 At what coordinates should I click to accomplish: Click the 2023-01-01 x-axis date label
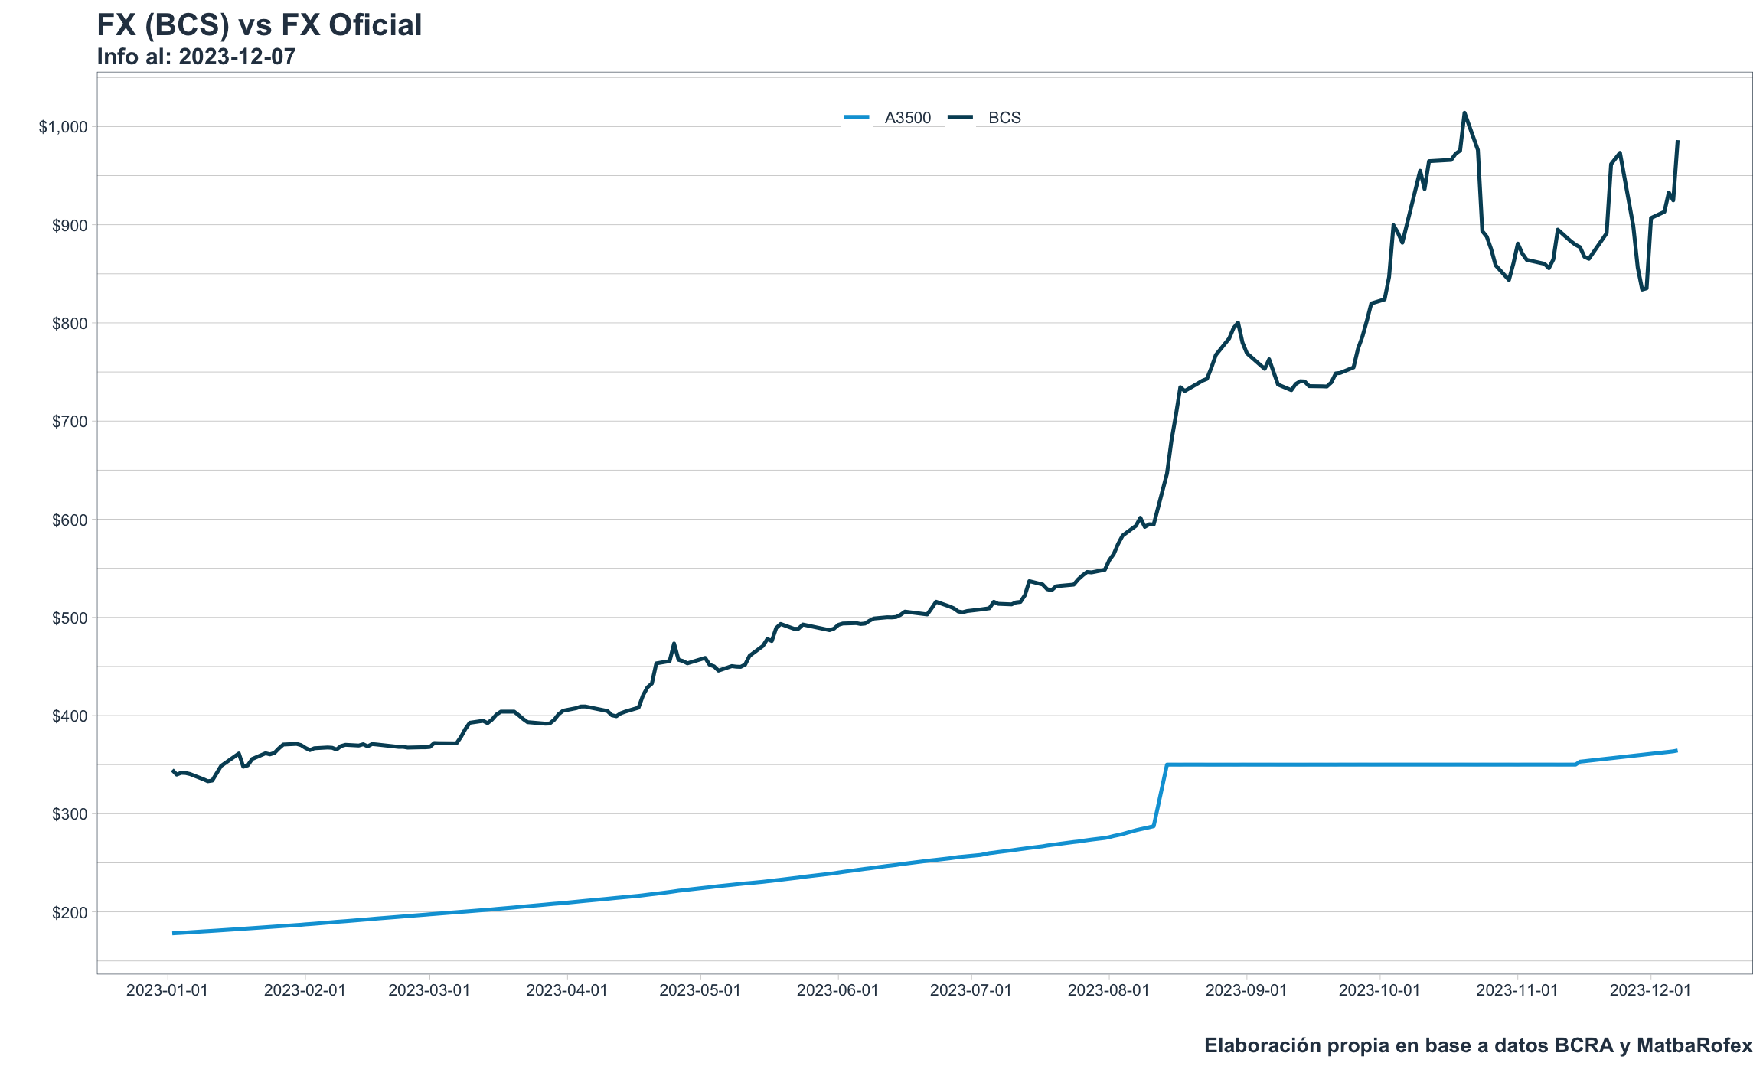[x=167, y=990]
